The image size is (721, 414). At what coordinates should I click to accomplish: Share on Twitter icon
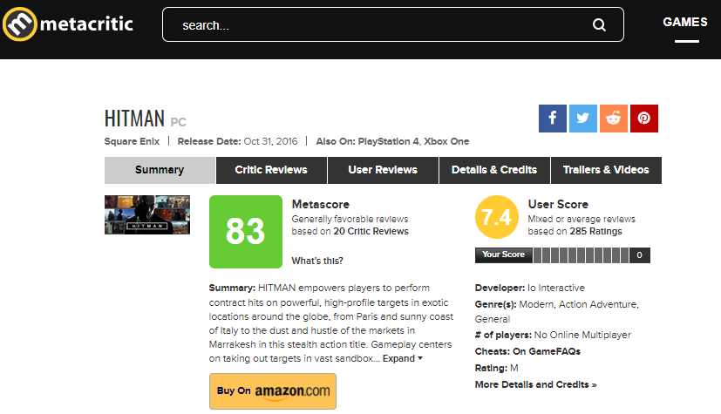click(x=583, y=119)
